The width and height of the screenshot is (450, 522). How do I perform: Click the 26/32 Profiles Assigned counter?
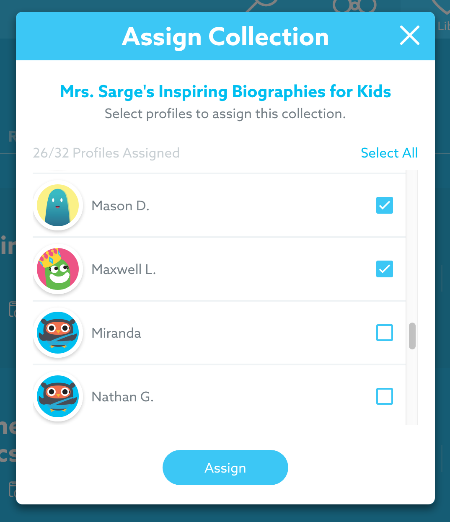click(x=106, y=153)
